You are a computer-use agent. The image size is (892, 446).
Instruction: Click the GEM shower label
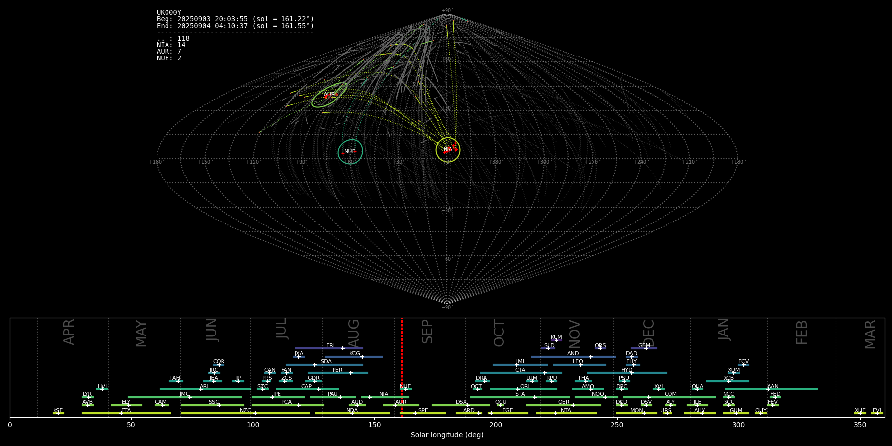click(x=644, y=346)
